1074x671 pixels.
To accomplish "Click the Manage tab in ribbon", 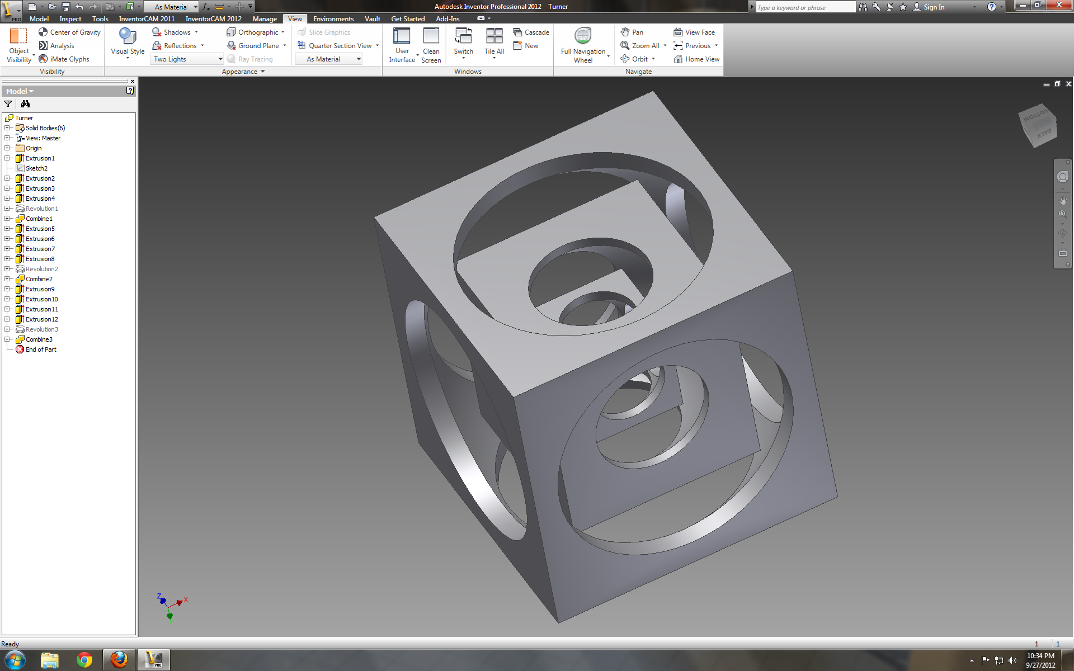I will (x=263, y=18).
